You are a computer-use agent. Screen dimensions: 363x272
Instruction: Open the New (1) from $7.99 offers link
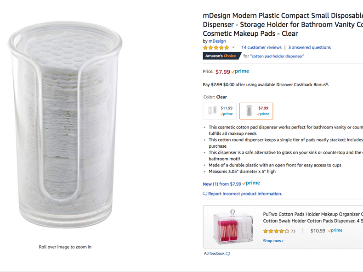pos(222,184)
